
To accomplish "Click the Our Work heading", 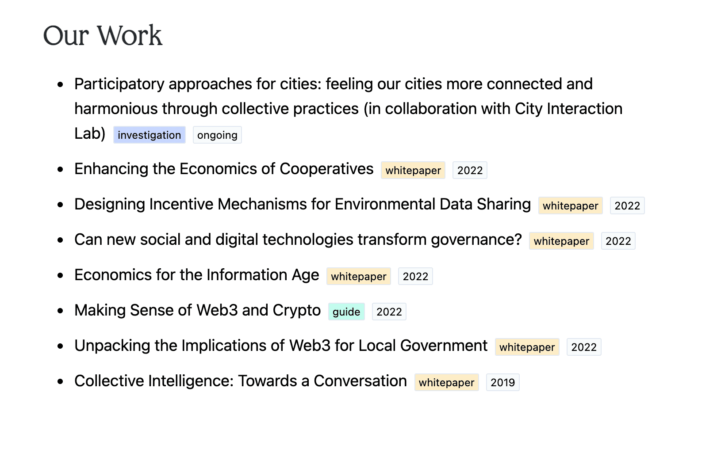I will (103, 35).
